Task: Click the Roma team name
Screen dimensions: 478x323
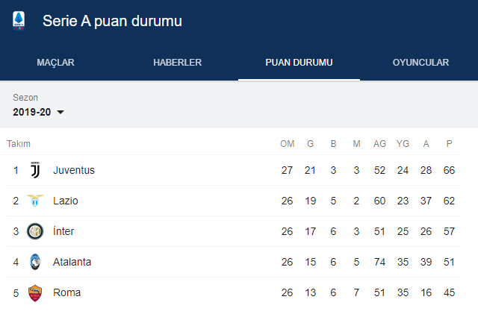Action: coord(66,292)
